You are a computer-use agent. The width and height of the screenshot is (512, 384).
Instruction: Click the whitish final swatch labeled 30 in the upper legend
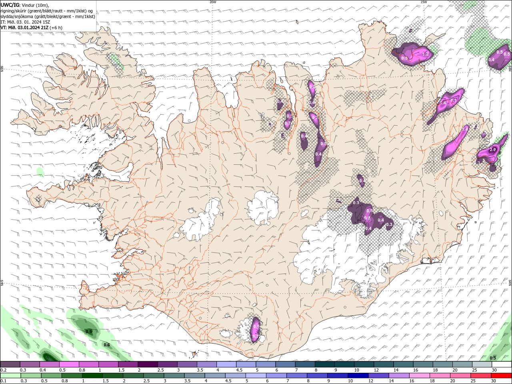(502, 364)
